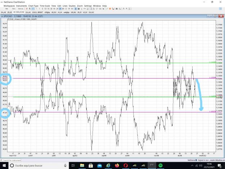Open the Workspaces menu

[9, 6]
